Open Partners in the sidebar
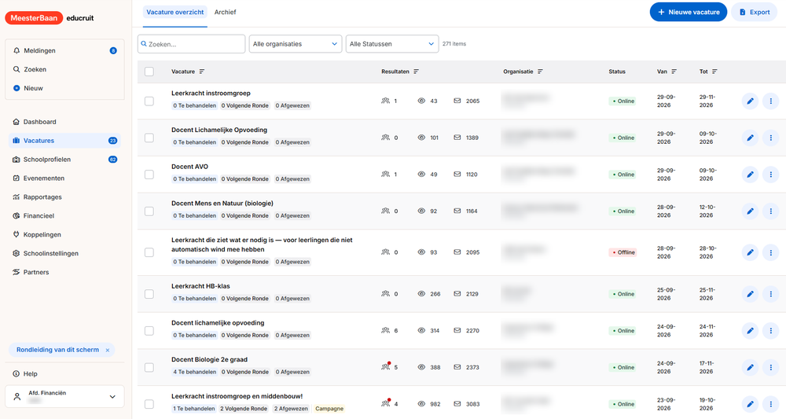The height and width of the screenshot is (419, 786). [64, 272]
